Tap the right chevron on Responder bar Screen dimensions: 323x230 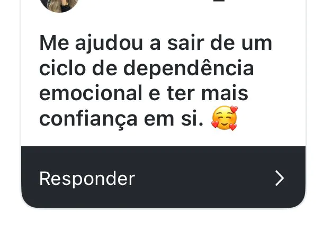pos(280,178)
